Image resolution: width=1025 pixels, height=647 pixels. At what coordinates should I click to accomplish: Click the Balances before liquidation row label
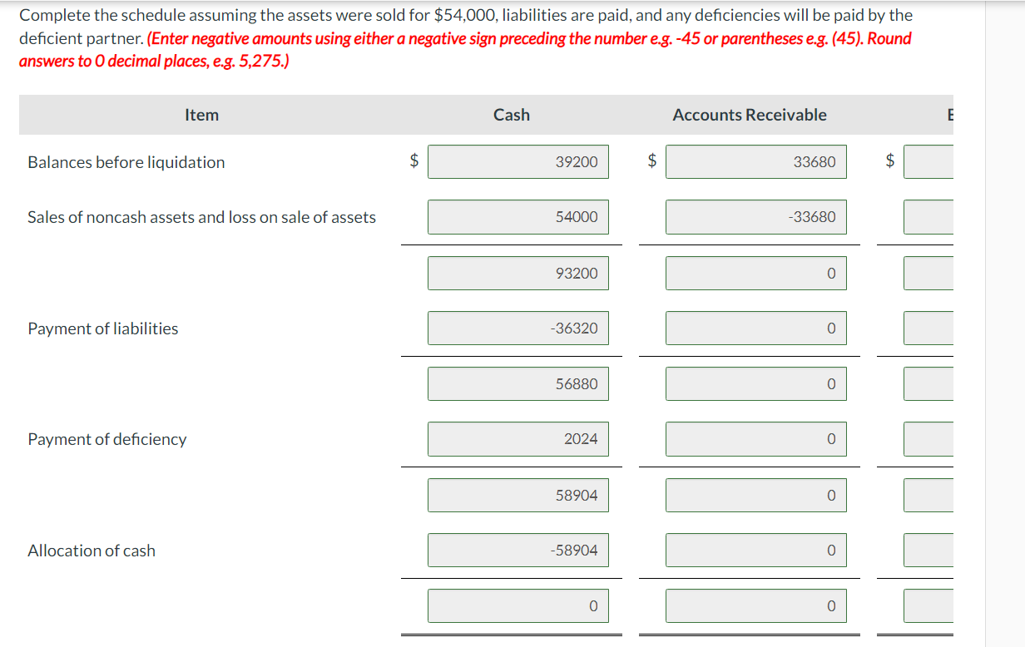point(126,161)
